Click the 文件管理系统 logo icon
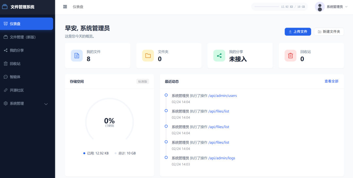The width and height of the screenshot is (353, 178). click(x=5, y=7)
